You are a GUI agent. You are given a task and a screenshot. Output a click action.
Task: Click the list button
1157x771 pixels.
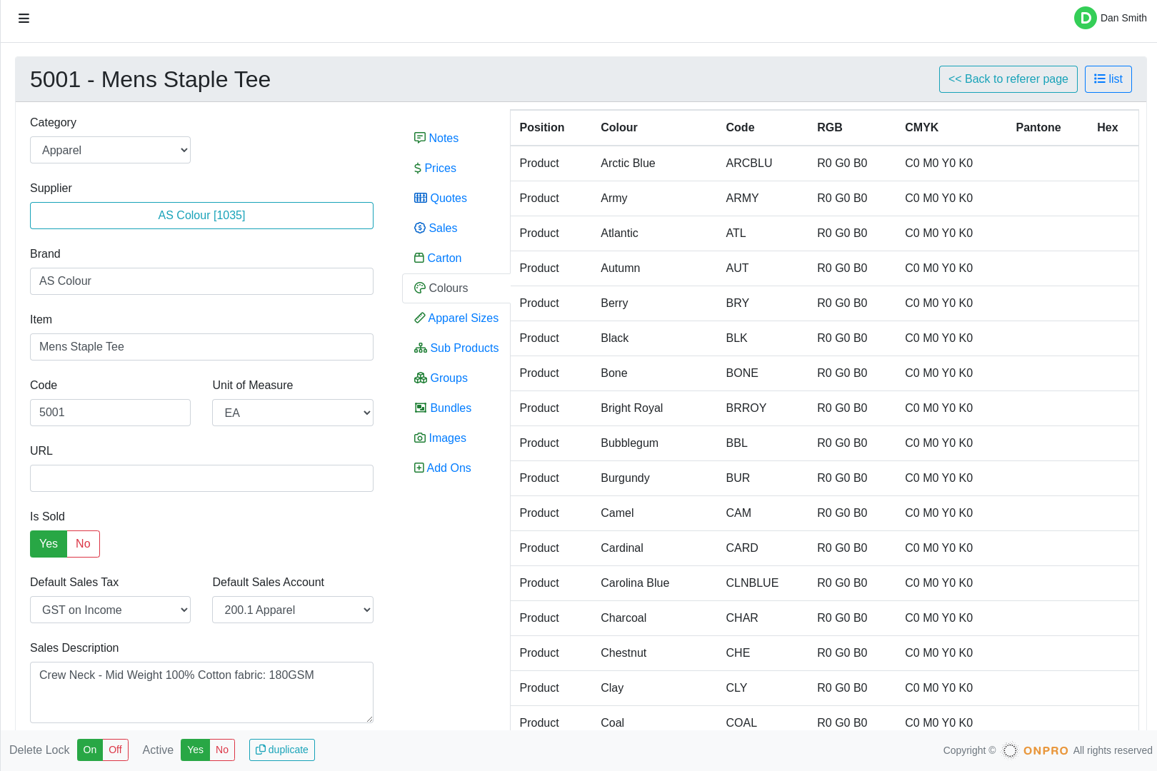coord(1108,79)
